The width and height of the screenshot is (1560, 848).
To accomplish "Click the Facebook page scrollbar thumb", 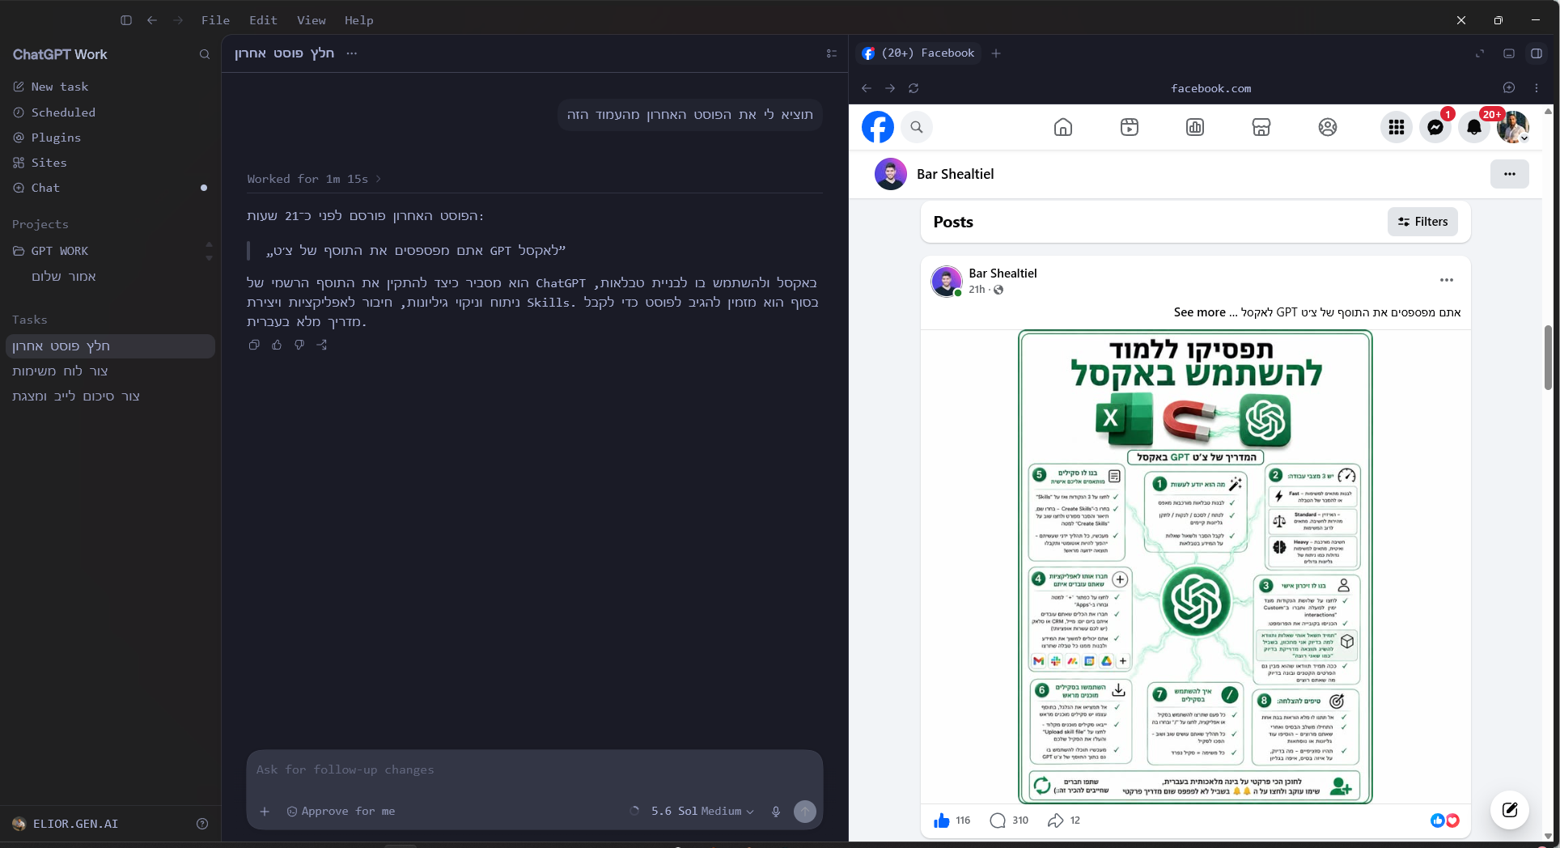I will point(1548,358).
